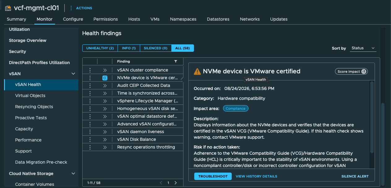
Task: Open row menu for Homogeneous vSAN disk finding
Action: 90,108
